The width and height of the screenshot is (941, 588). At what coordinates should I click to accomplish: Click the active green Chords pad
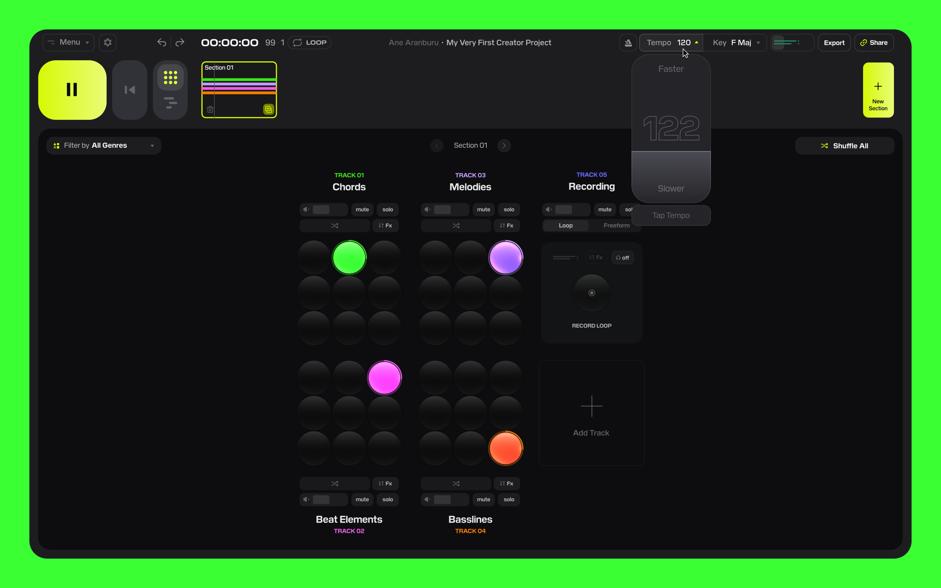click(349, 258)
